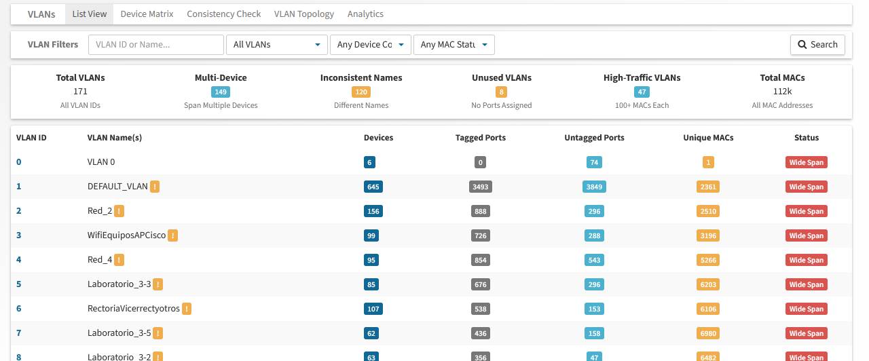
Task: Expand the Any Device Count dropdown
Action: pyautogui.click(x=371, y=45)
